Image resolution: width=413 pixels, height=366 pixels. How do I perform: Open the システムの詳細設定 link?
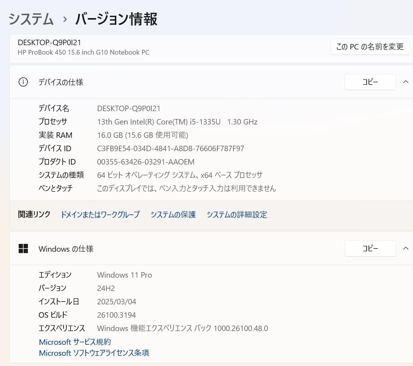tap(237, 215)
